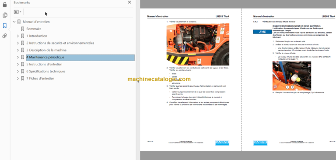
Task: Open the page thumbnails panel icon
Action: [x=5, y=15]
